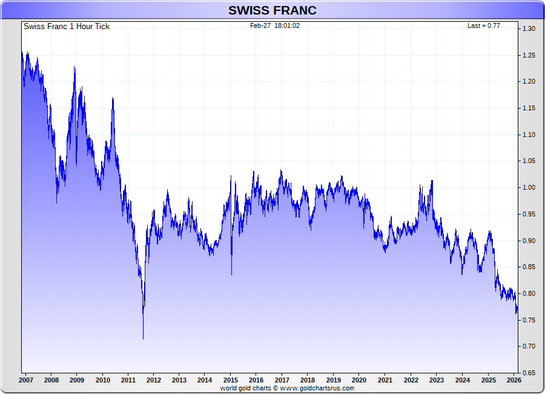Click the 2013 year label on the x-axis

pos(179,380)
